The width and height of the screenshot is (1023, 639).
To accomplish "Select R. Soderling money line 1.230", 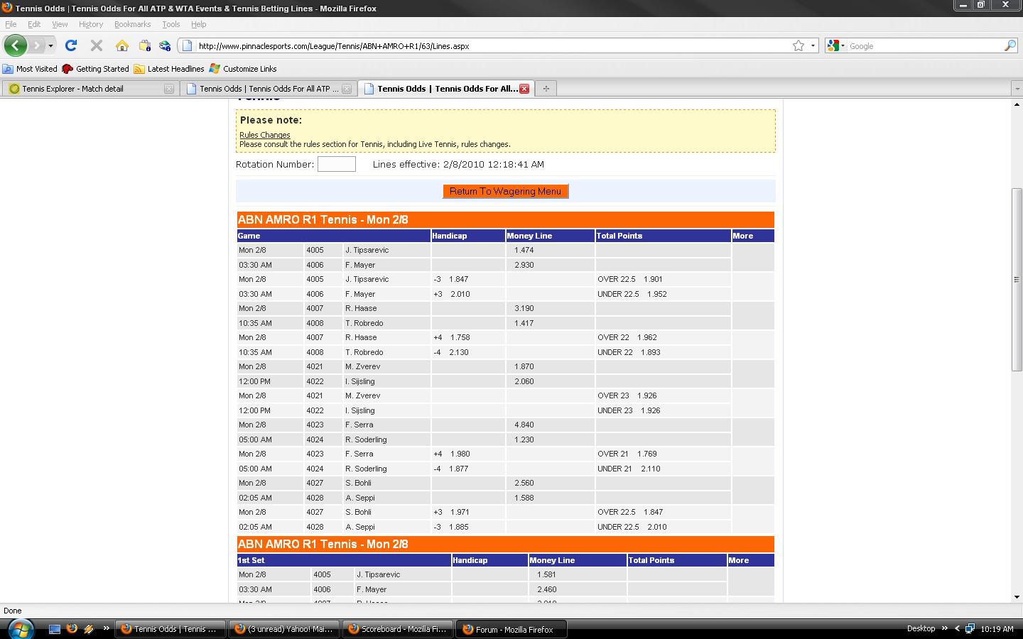I will point(524,439).
